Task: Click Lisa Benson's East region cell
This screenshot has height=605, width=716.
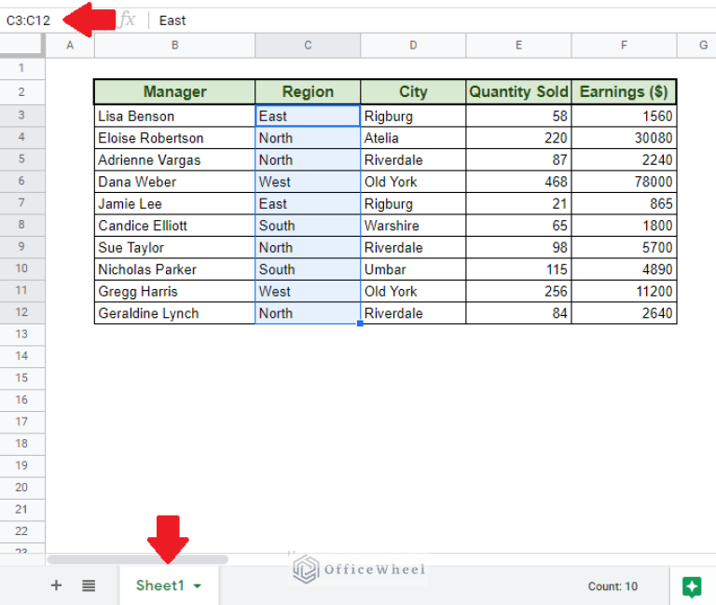Action: tap(308, 116)
